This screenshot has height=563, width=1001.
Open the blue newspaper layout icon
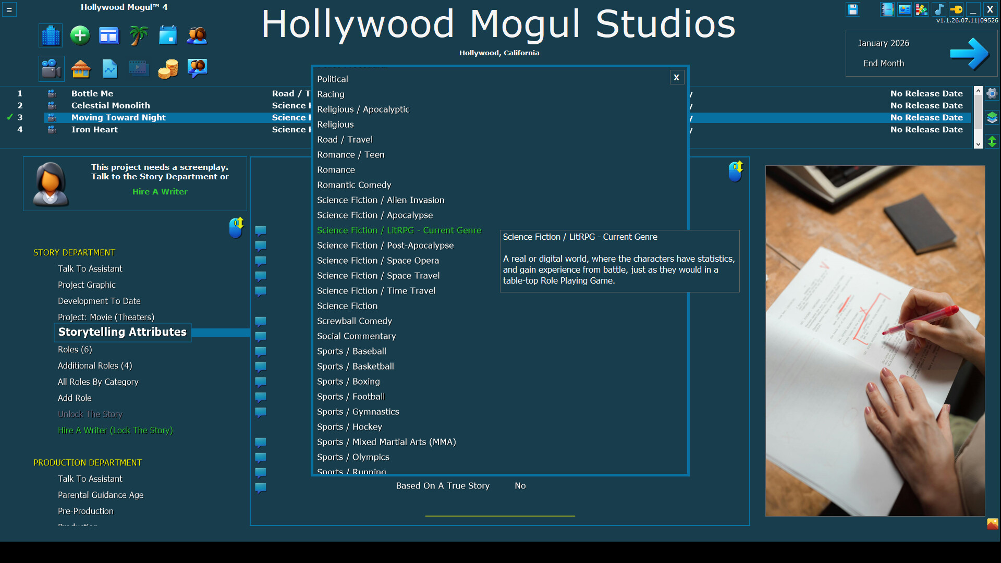[x=109, y=35]
